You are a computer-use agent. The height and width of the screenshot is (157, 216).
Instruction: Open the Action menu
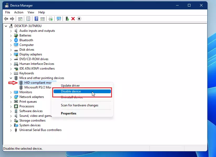tap(19, 12)
